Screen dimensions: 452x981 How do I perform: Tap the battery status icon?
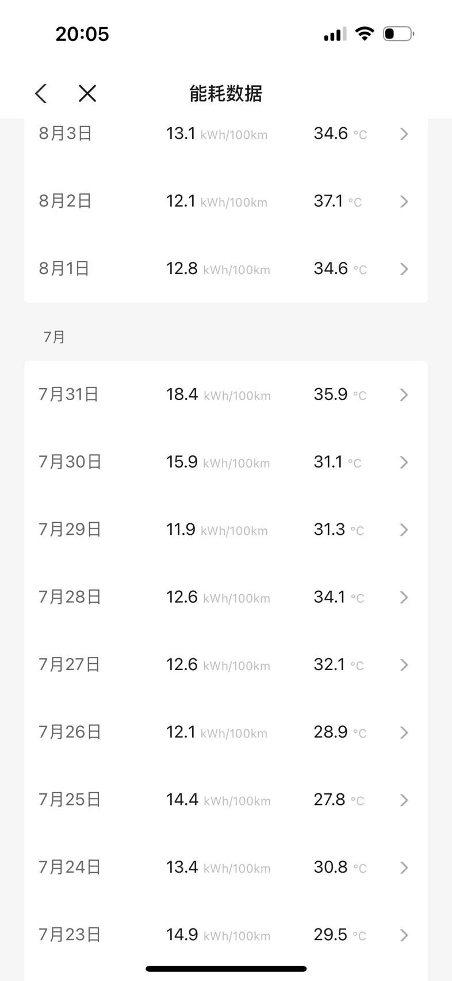point(399,34)
